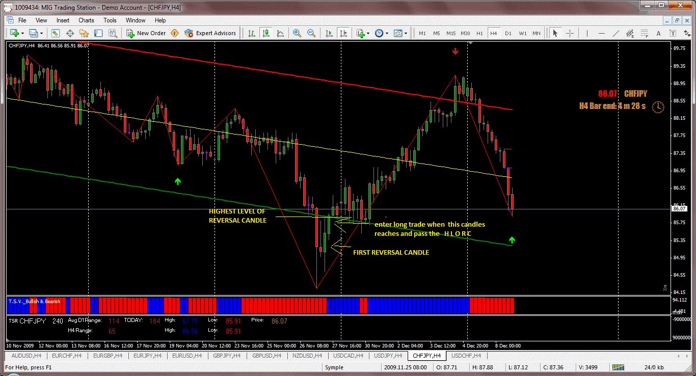Open the Tools menu

coord(110,20)
